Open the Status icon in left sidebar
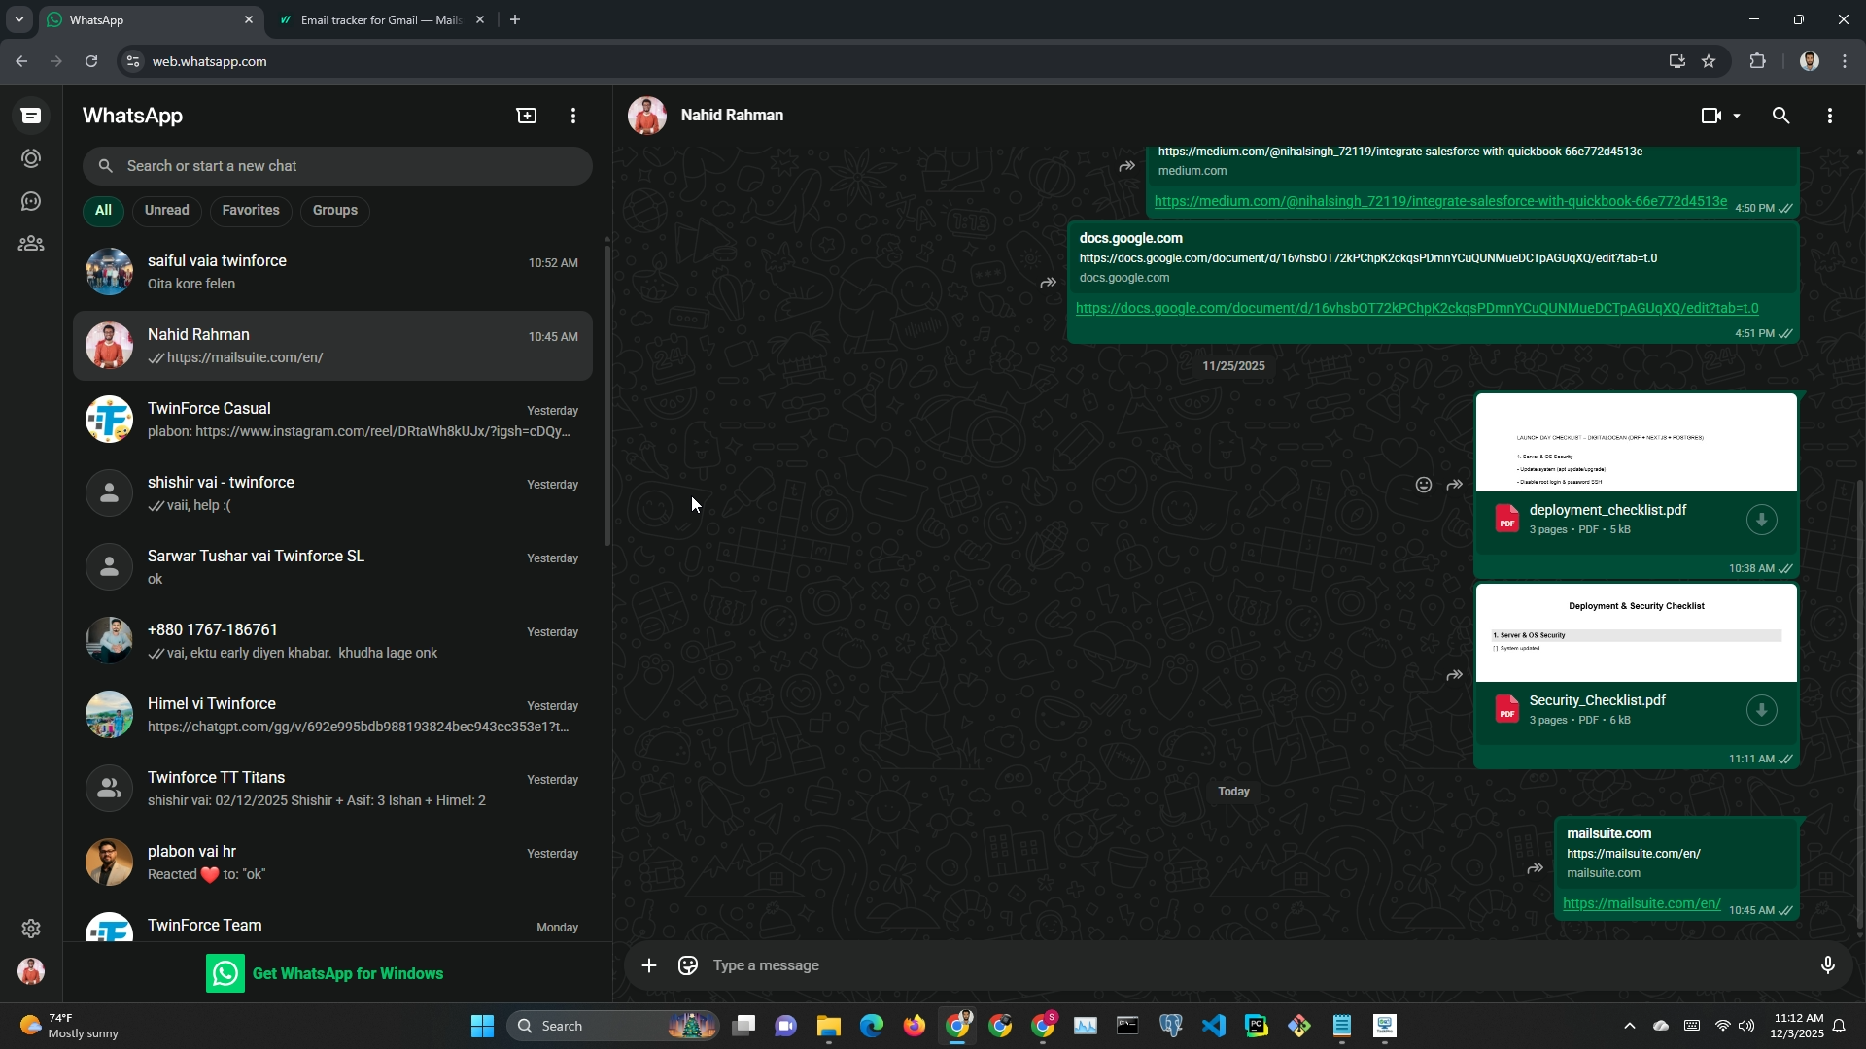This screenshot has width=1866, height=1049. coord(31,158)
